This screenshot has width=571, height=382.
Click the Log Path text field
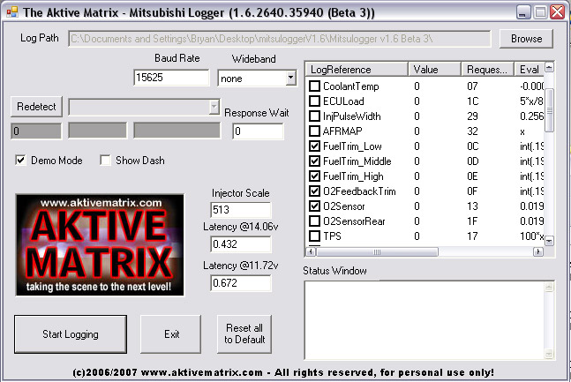279,39
